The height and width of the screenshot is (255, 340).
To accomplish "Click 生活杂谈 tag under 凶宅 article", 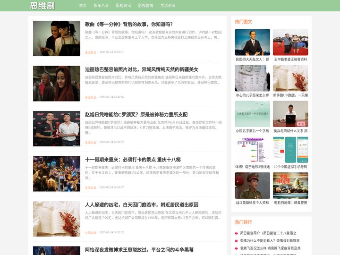I will 90,233.
